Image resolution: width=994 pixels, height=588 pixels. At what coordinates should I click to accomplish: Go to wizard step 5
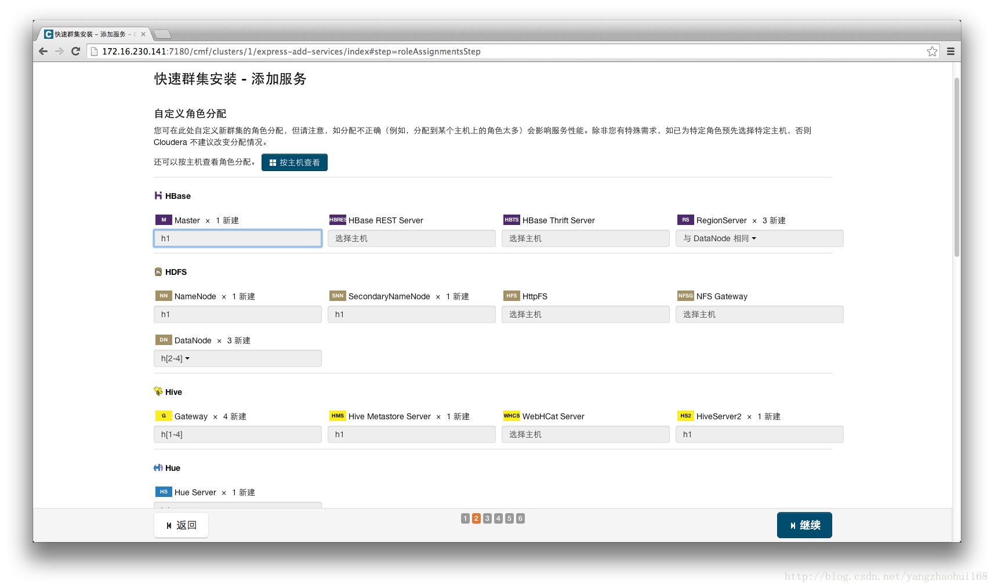point(509,518)
